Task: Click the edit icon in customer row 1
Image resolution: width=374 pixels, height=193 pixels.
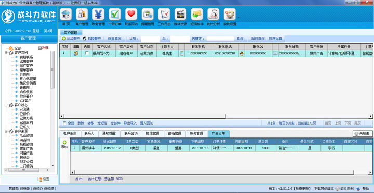Action: click(76, 53)
